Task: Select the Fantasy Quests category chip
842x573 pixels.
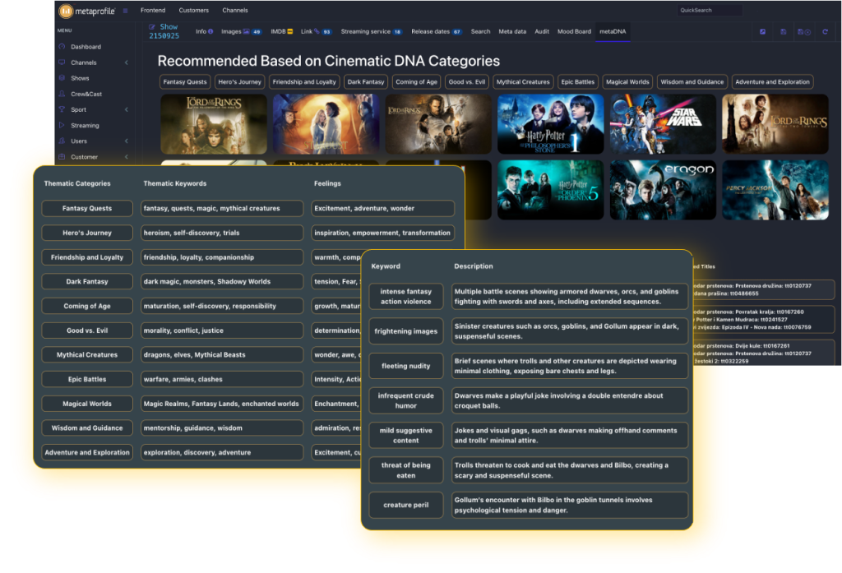Action: pos(185,82)
